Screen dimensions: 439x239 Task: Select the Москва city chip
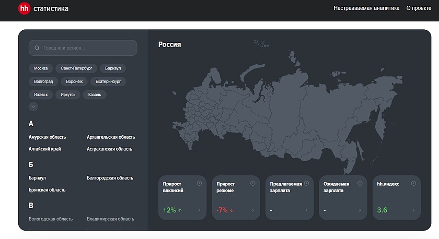(41, 68)
